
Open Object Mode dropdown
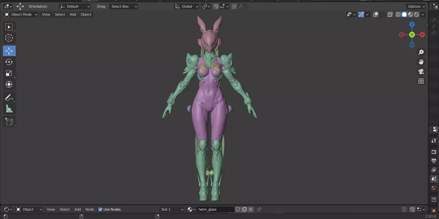click(x=21, y=14)
